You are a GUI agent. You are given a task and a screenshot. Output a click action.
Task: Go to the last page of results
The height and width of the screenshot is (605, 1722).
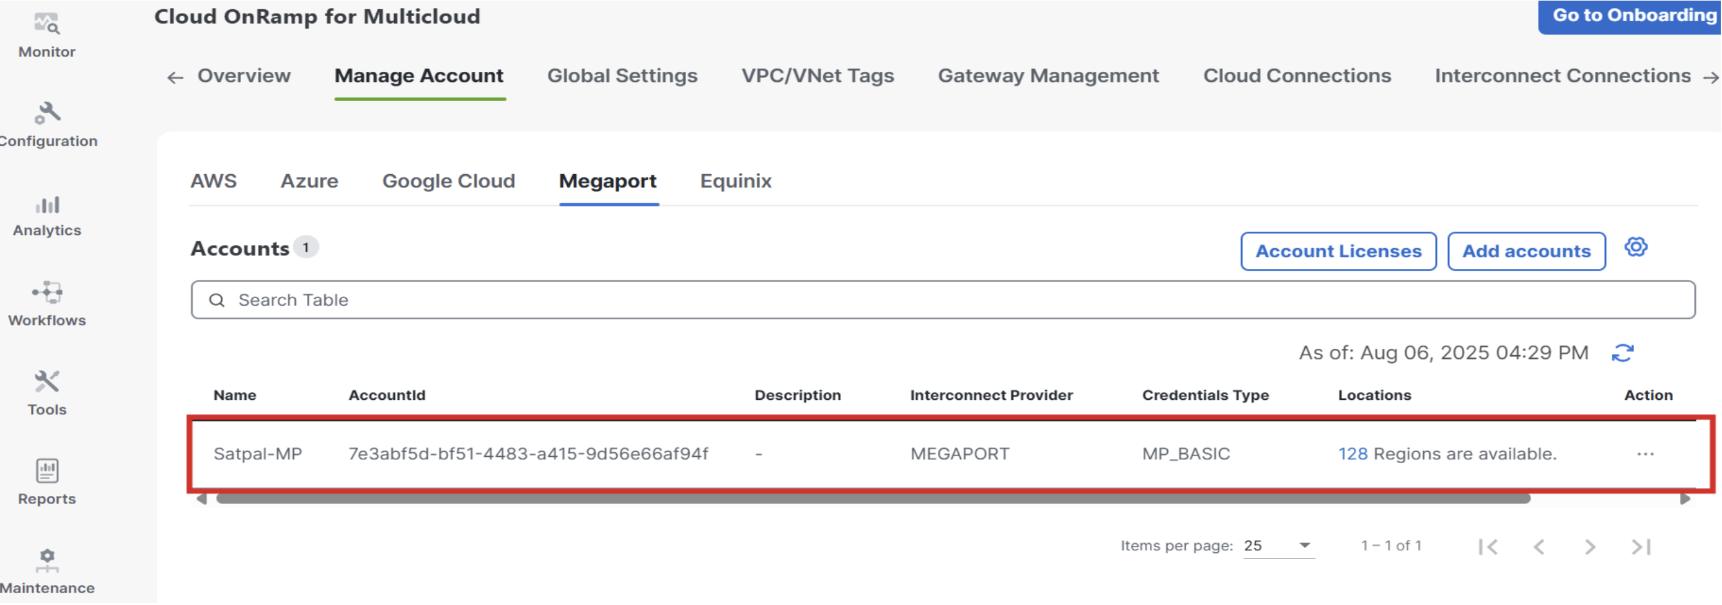tap(1641, 548)
